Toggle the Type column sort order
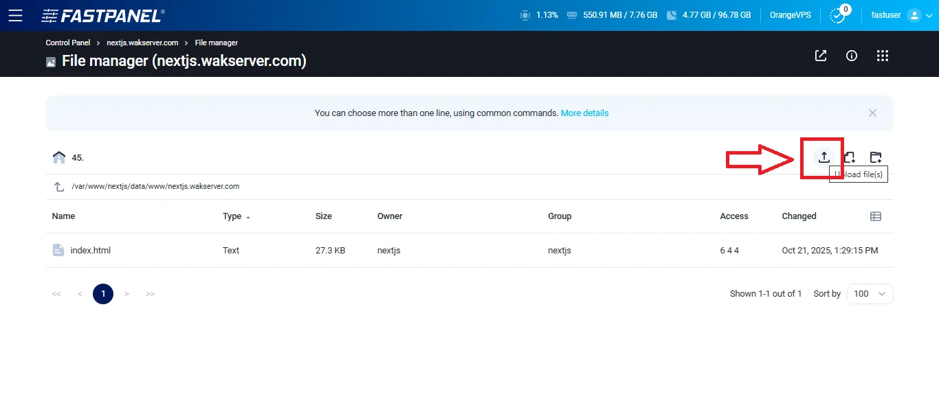Screen dimensions: 939x410 234,216
